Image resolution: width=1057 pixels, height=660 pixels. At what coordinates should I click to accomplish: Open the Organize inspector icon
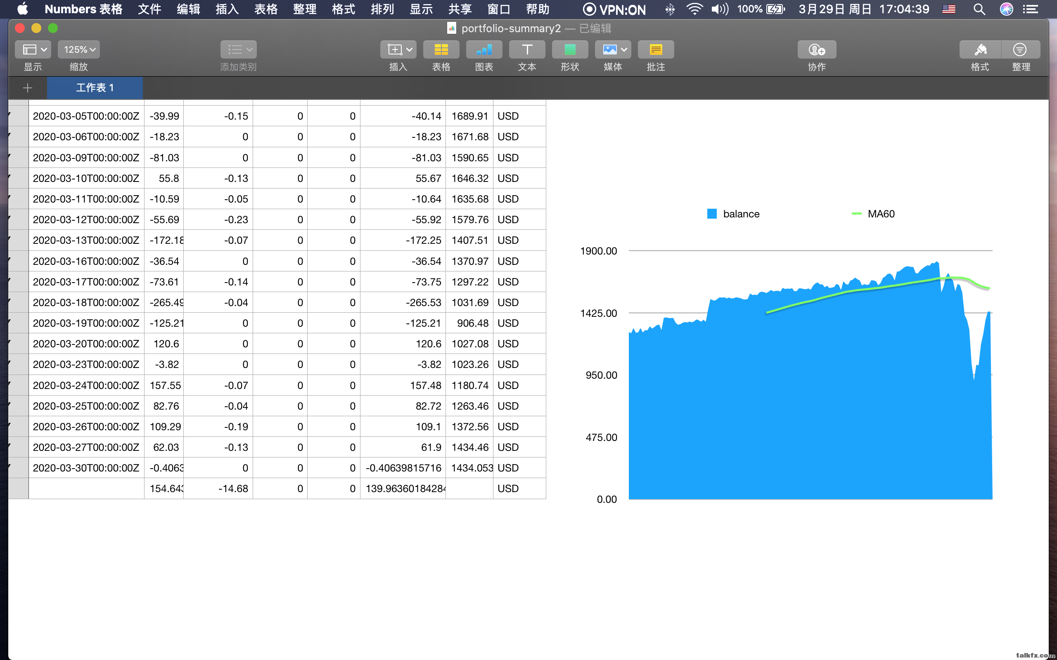click(1020, 50)
